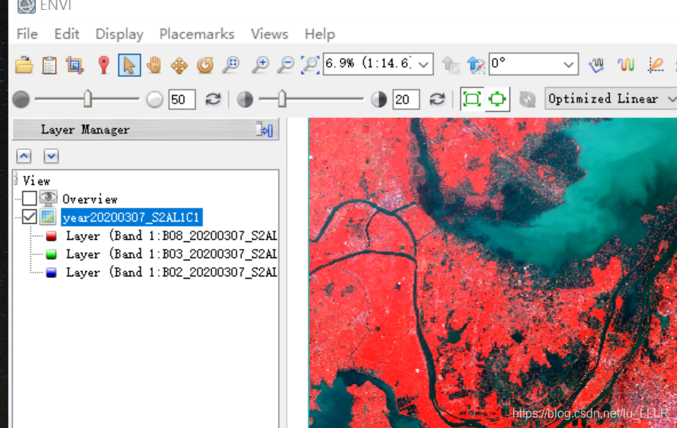The width and height of the screenshot is (677, 428).
Task: Select Layer Band 1:B08_20200307 row
Action: click(x=172, y=235)
